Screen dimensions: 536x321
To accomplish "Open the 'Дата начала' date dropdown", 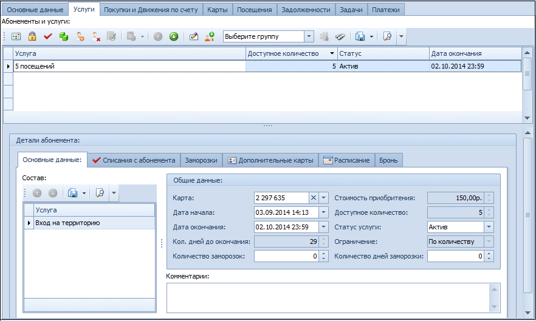I will pos(323,212).
